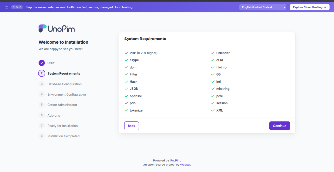This screenshot has height=172, width=334.
Task: Select the Database Configuration step
Action: [x=64, y=84]
